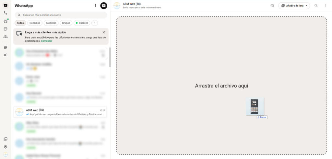Open Settings gear in the sidebar
Viewport: 332px width, 159px height.
(6, 147)
